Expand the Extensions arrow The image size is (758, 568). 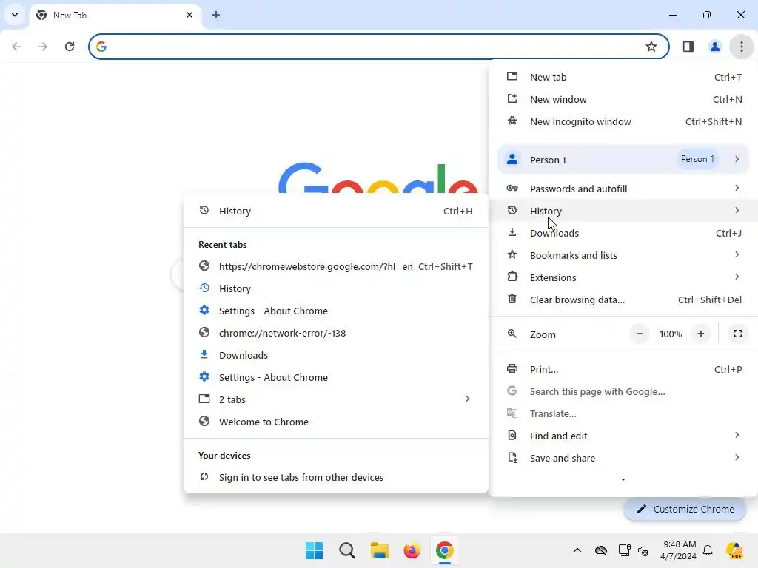[737, 277]
